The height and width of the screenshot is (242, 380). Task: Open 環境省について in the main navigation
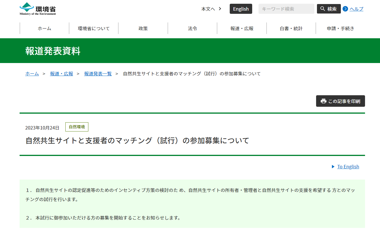coord(94,28)
